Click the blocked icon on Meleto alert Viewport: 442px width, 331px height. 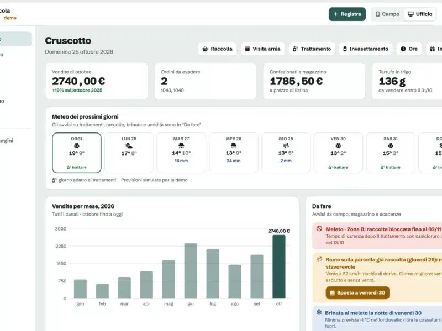tap(319, 229)
